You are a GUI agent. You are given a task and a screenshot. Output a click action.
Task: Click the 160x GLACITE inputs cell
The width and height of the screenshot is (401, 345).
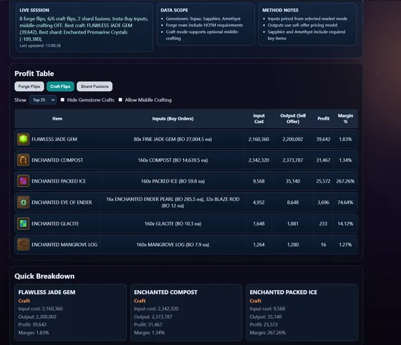pos(173,223)
